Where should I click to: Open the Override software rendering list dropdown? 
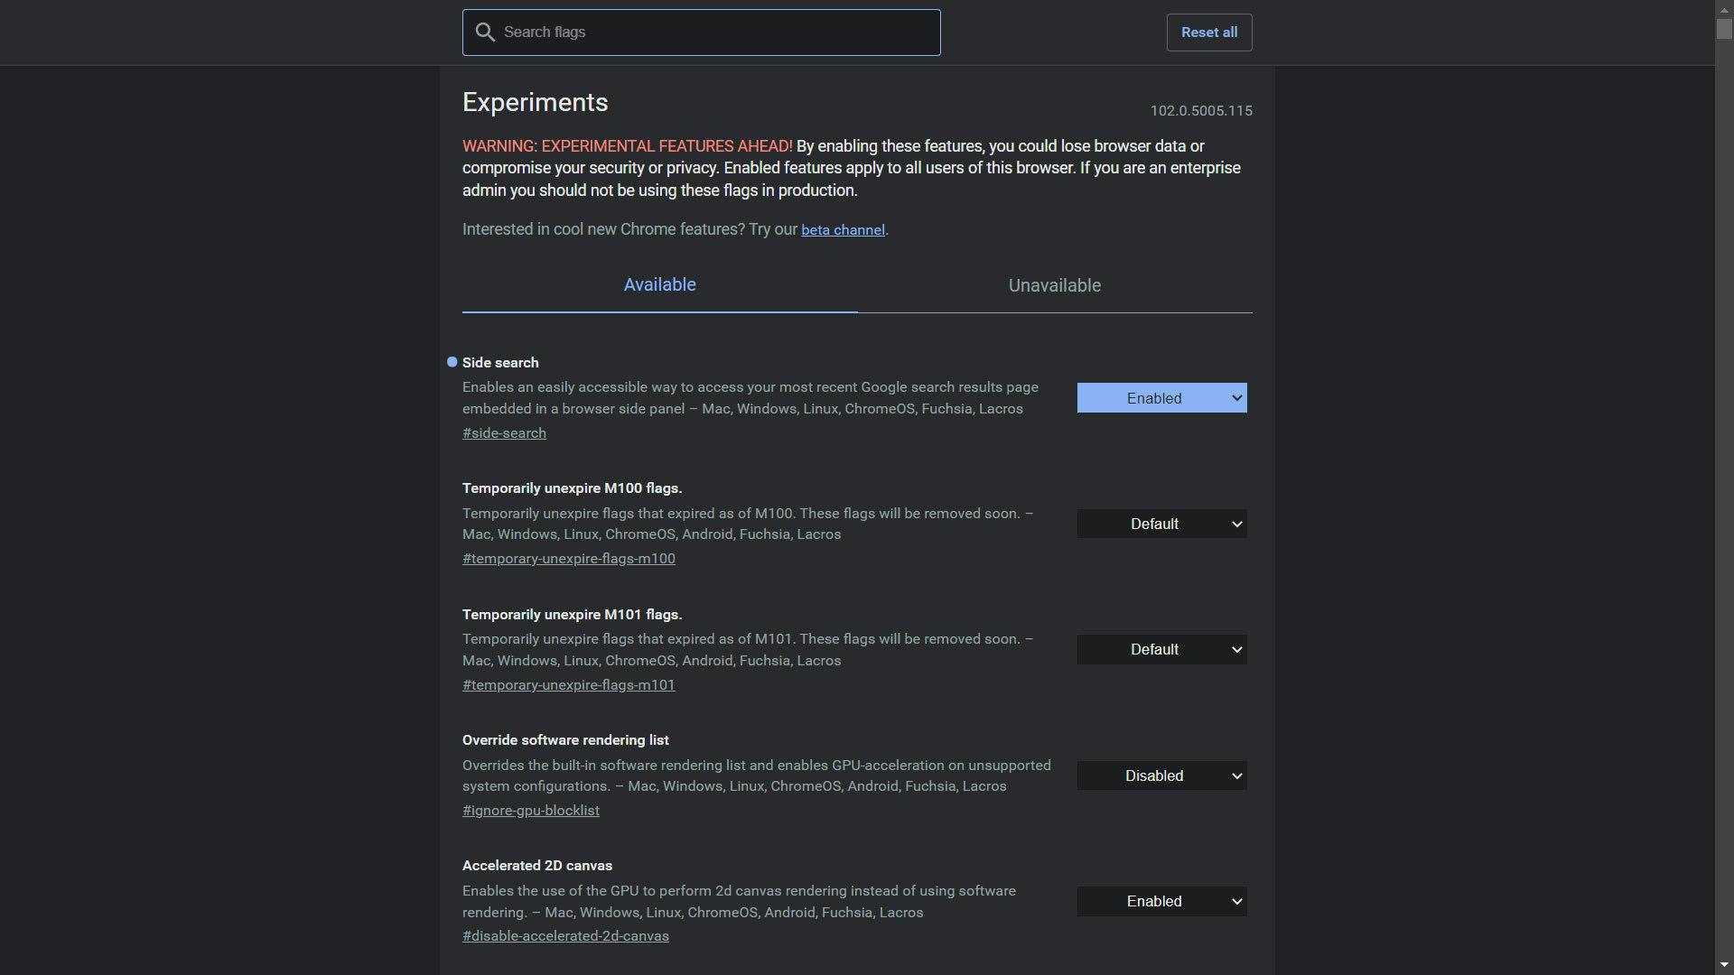pos(1161,775)
